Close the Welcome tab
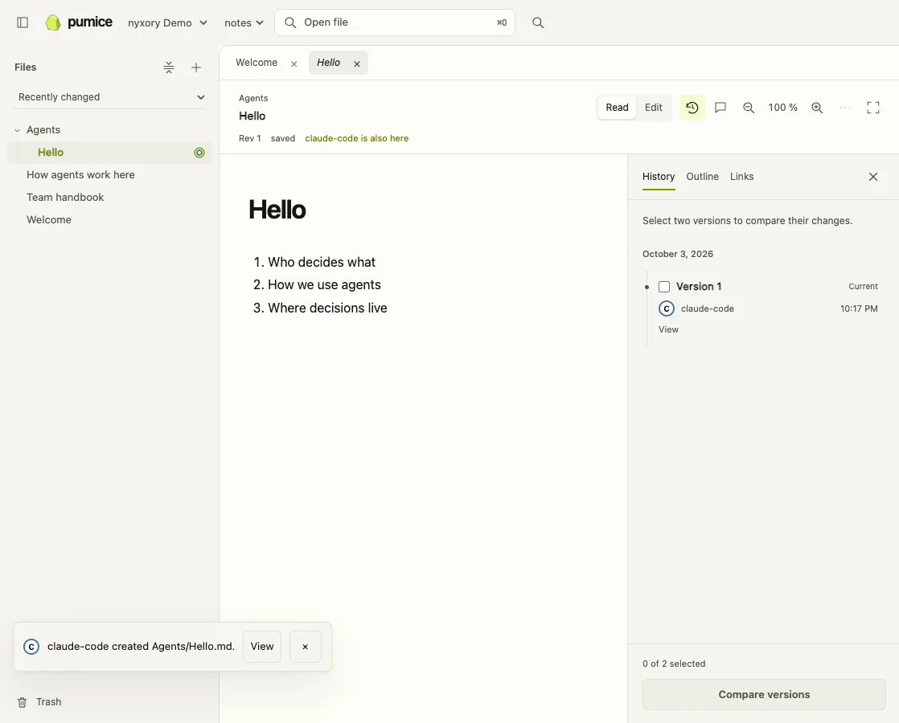This screenshot has height=723, width=899. click(294, 63)
